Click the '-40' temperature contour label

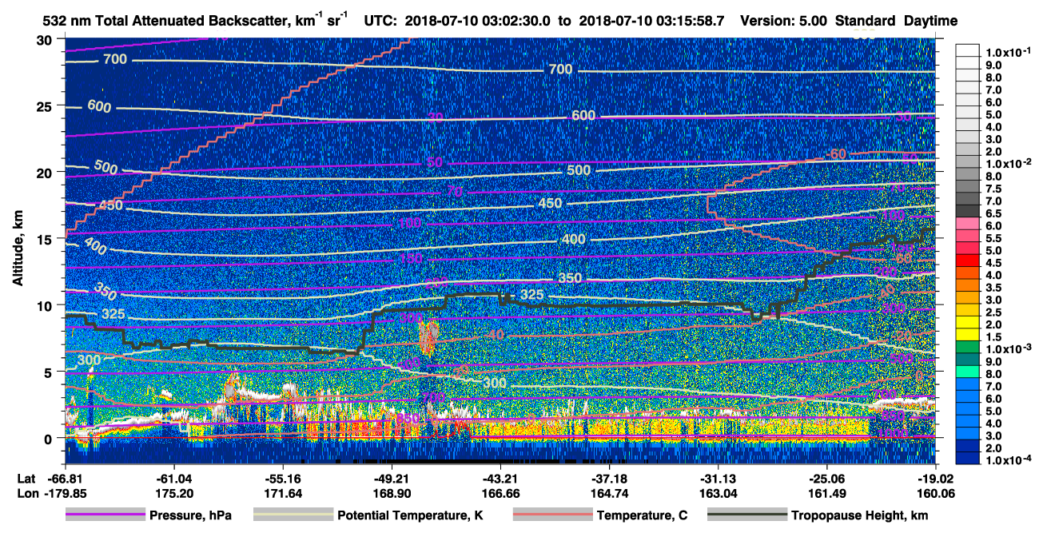coord(494,334)
